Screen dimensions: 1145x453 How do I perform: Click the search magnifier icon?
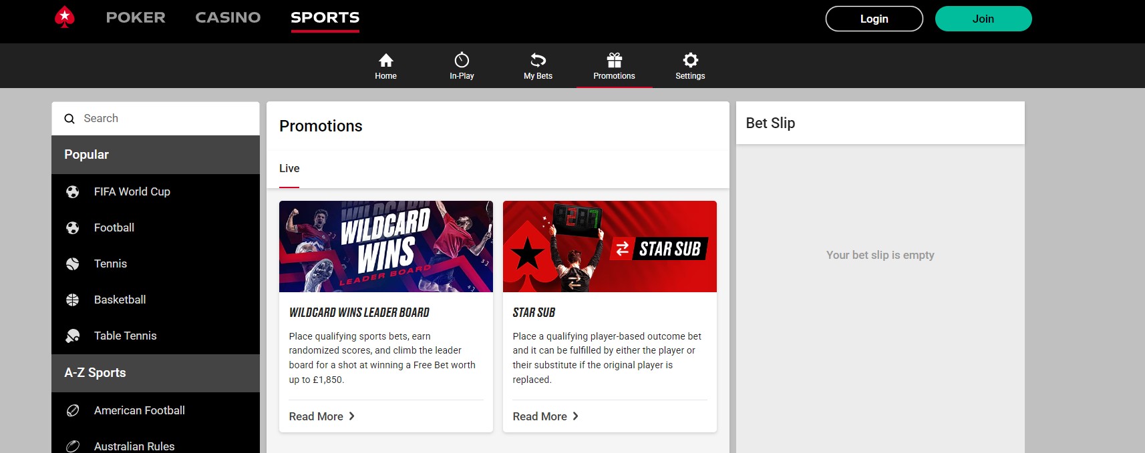(69, 119)
